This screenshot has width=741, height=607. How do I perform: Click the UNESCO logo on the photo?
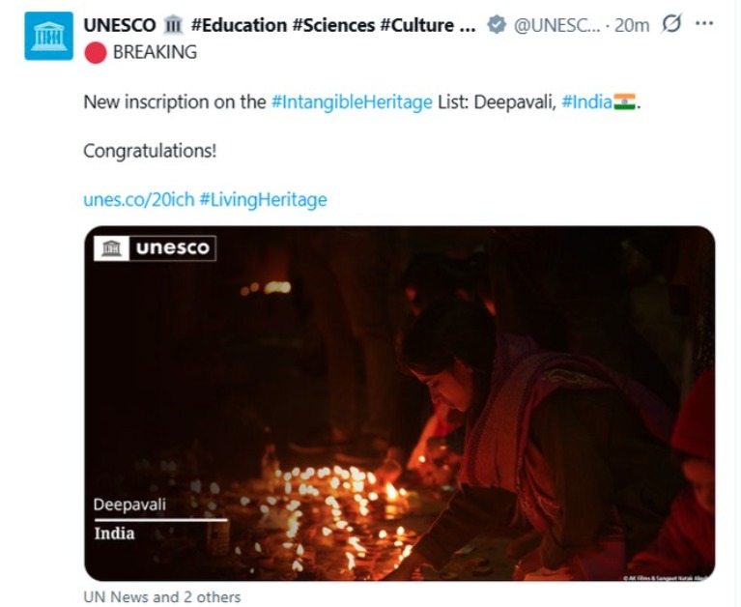[x=156, y=248]
